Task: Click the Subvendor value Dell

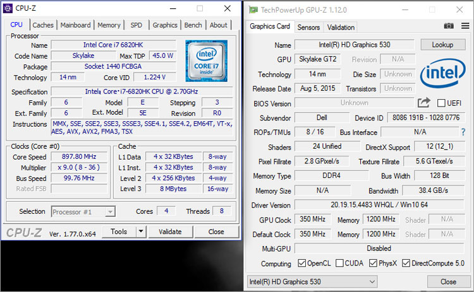Action: [x=322, y=117]
